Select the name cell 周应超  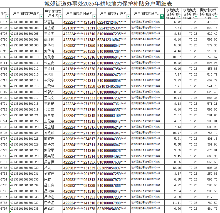click(x=53, y=28)
